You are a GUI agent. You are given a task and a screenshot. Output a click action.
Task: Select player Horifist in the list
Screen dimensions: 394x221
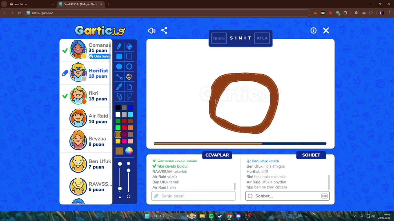coord(86,73)
